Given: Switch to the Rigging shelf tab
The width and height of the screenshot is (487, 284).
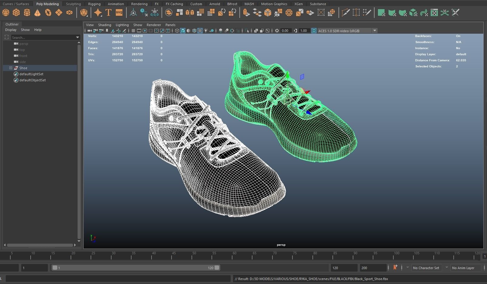Looking at the screenshot, I should click(94, 4).
